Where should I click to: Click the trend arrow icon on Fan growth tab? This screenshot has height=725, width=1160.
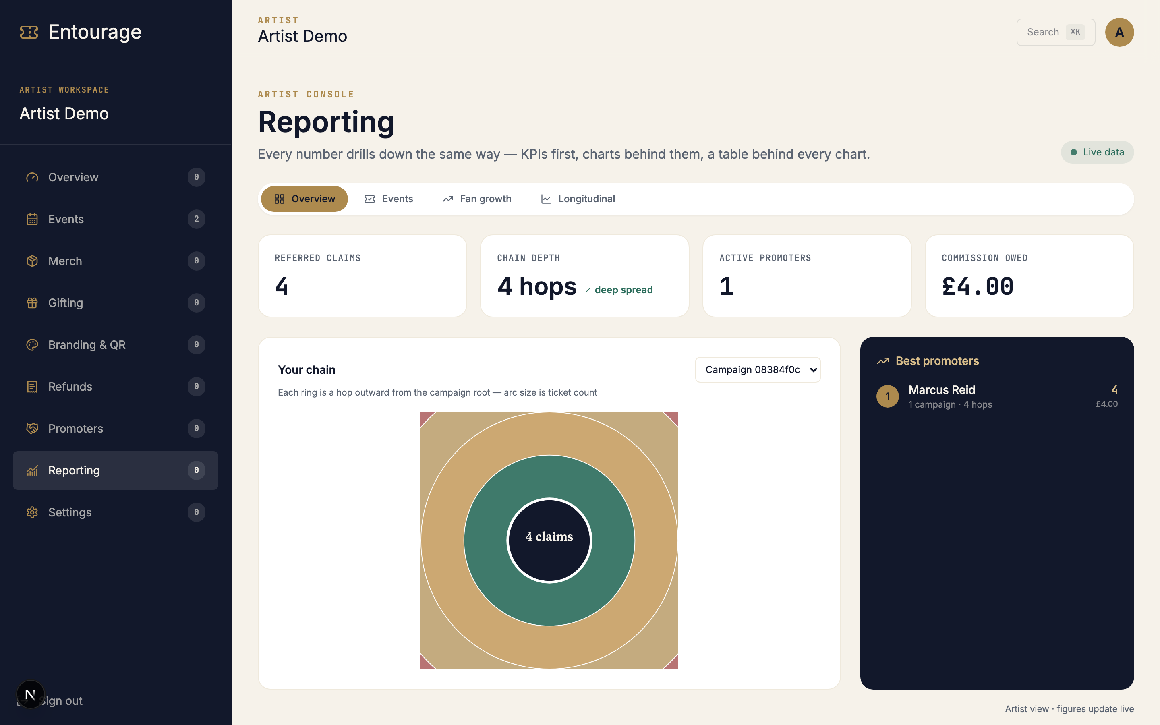(448, 199)
